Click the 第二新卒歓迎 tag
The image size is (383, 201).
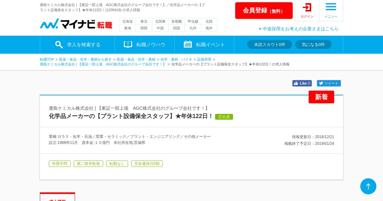click(x=88, y=164)
